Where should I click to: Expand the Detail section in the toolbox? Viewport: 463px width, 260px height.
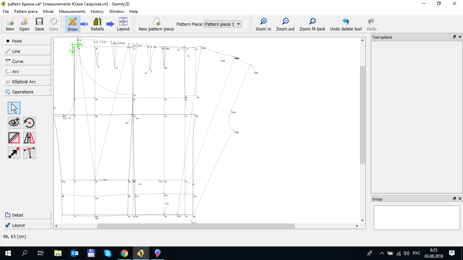click(x=27, y=215)
